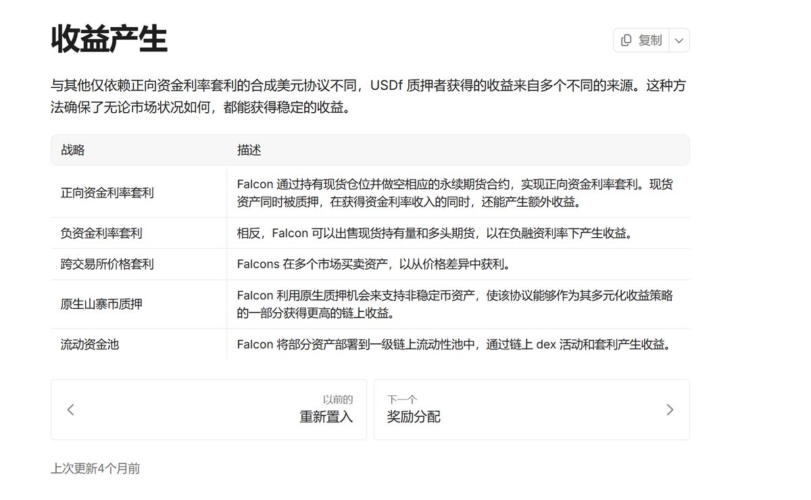Screen dimensions: 811x500
Task: Click the 收益产生 page heading
Action: pos(109,39)
